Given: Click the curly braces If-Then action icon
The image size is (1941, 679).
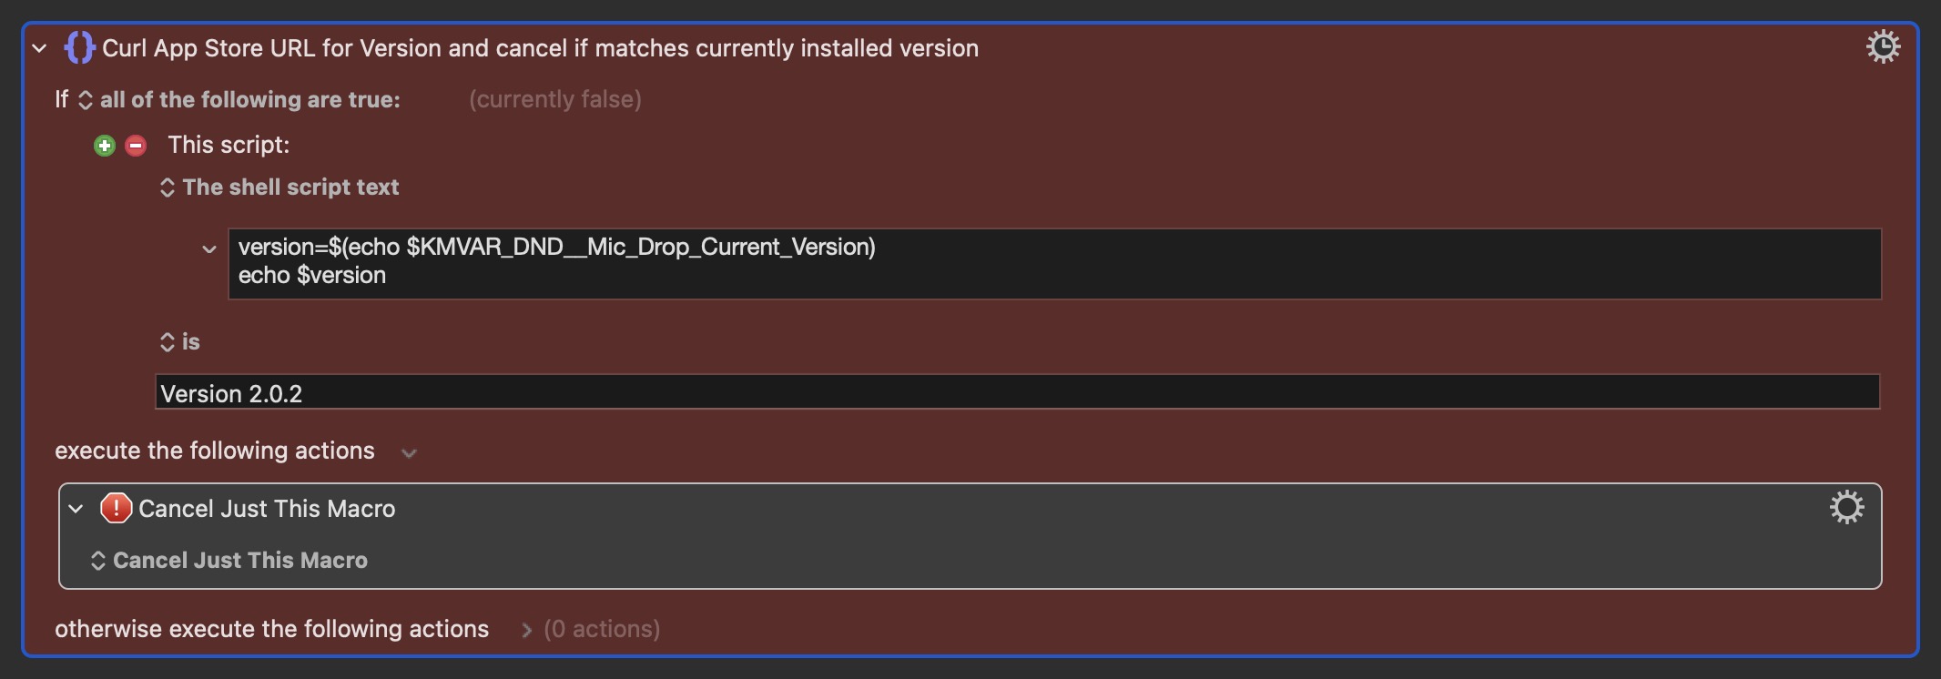Looking at the screenshot, I should pyautogui.click(x=79, y=47).
